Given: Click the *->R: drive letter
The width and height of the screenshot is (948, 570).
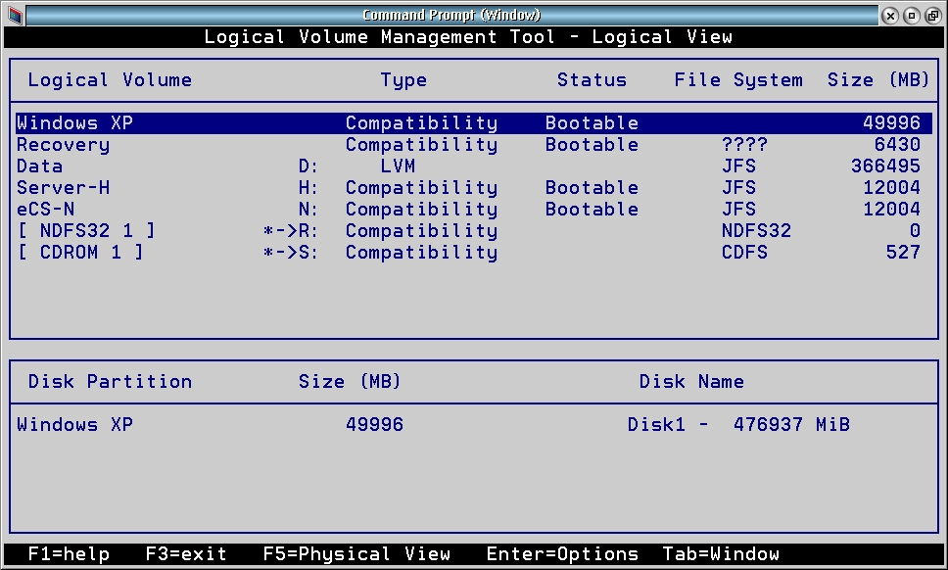Looking at the screenshot, I should tap(291, 231).
